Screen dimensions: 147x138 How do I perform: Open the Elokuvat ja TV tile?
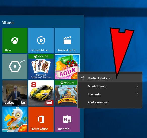(x=67, y=40)
